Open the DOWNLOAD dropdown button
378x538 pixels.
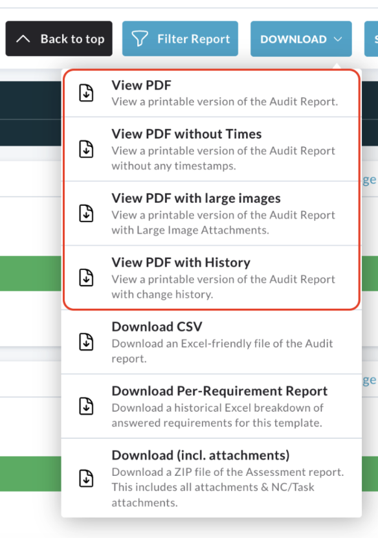point(301,39)
